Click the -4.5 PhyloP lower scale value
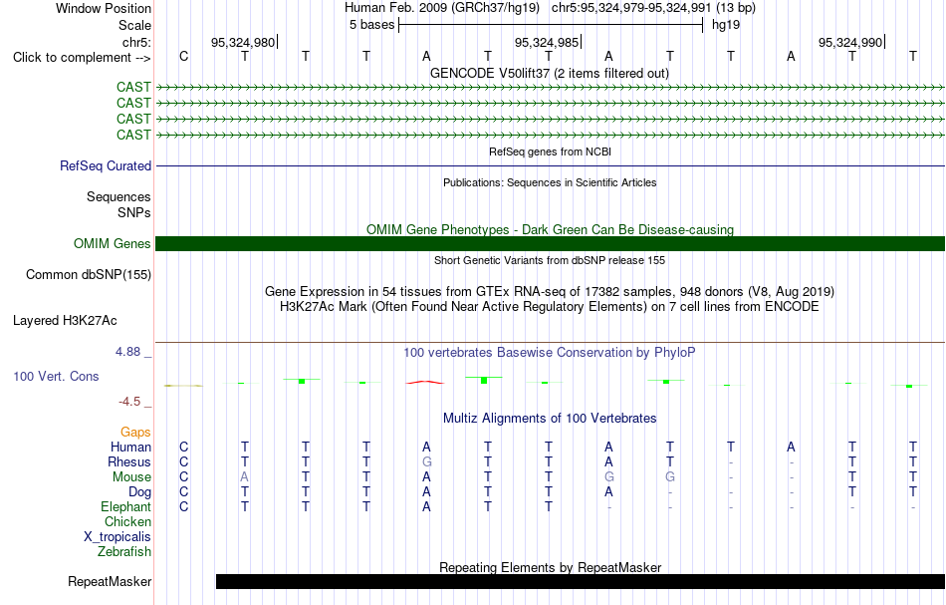 point(129,402)
